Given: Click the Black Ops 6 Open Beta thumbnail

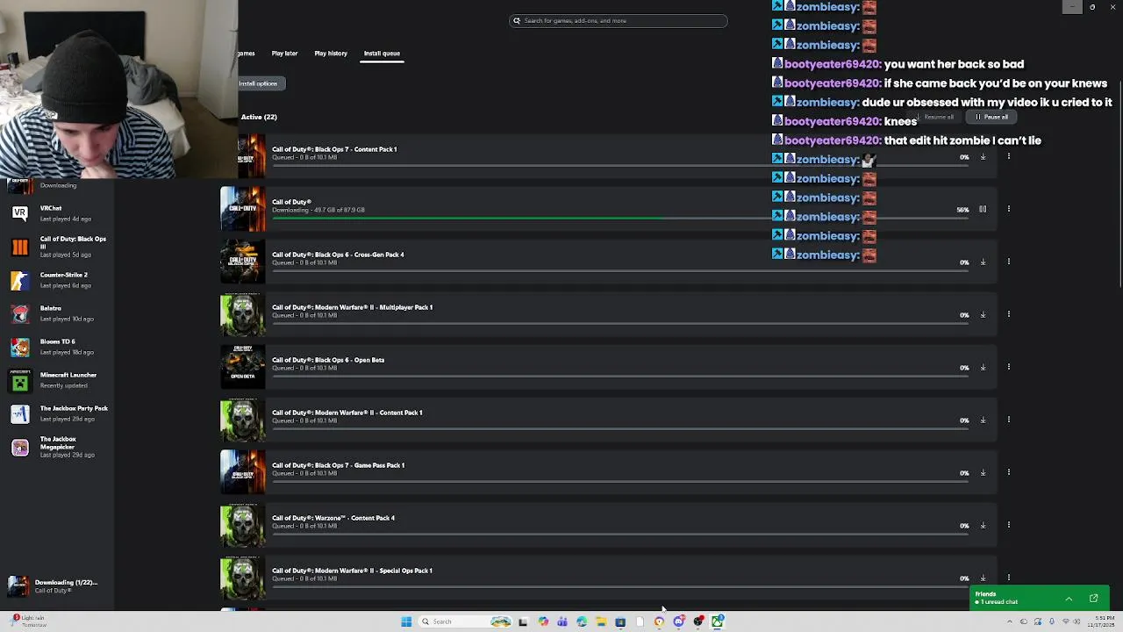Looking at the screenshot, I should 243,367.
